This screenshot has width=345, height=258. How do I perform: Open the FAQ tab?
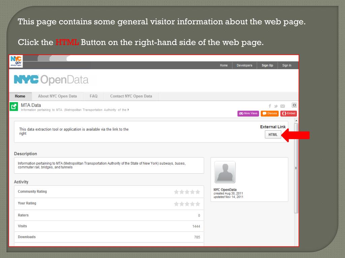[x=94, y=96]
